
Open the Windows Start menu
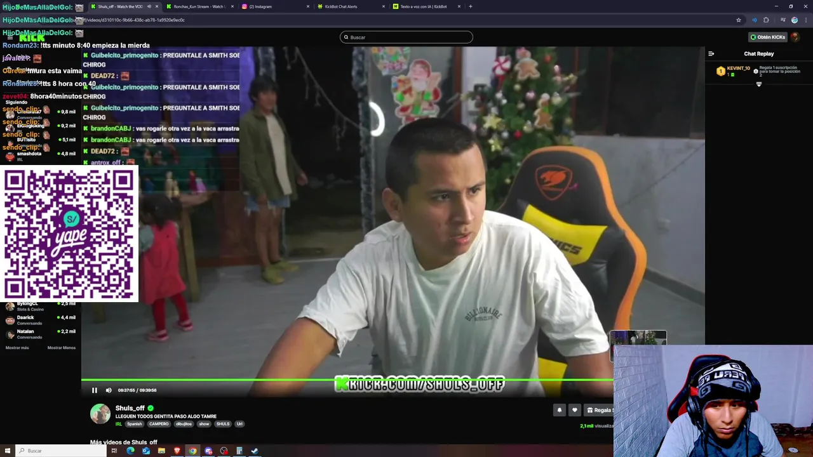pyautogui.click(x=6, y=451)
